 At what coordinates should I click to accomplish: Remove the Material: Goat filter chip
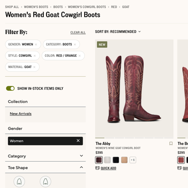tap(34, 67)
